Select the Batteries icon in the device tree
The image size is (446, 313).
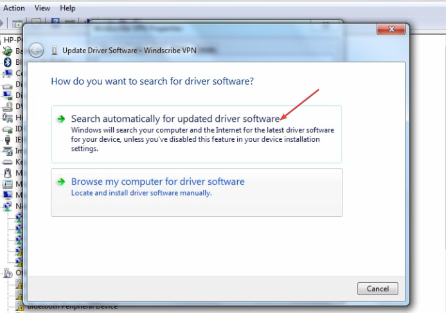[7, 51]
